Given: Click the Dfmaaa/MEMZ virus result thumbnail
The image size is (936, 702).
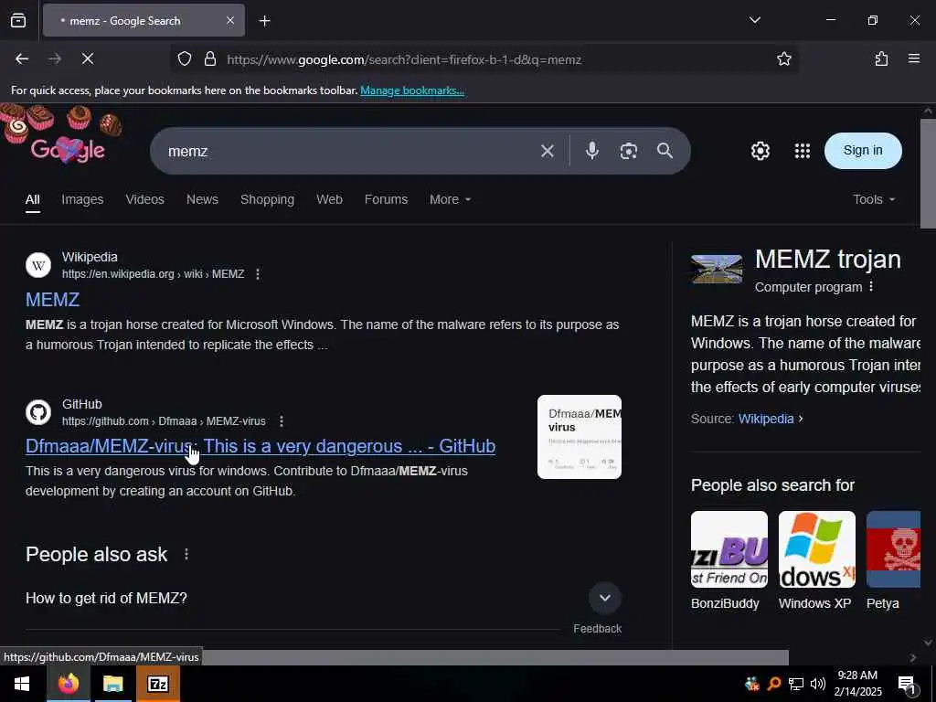Looking at the screenshot, I should (x=579, y=437).
